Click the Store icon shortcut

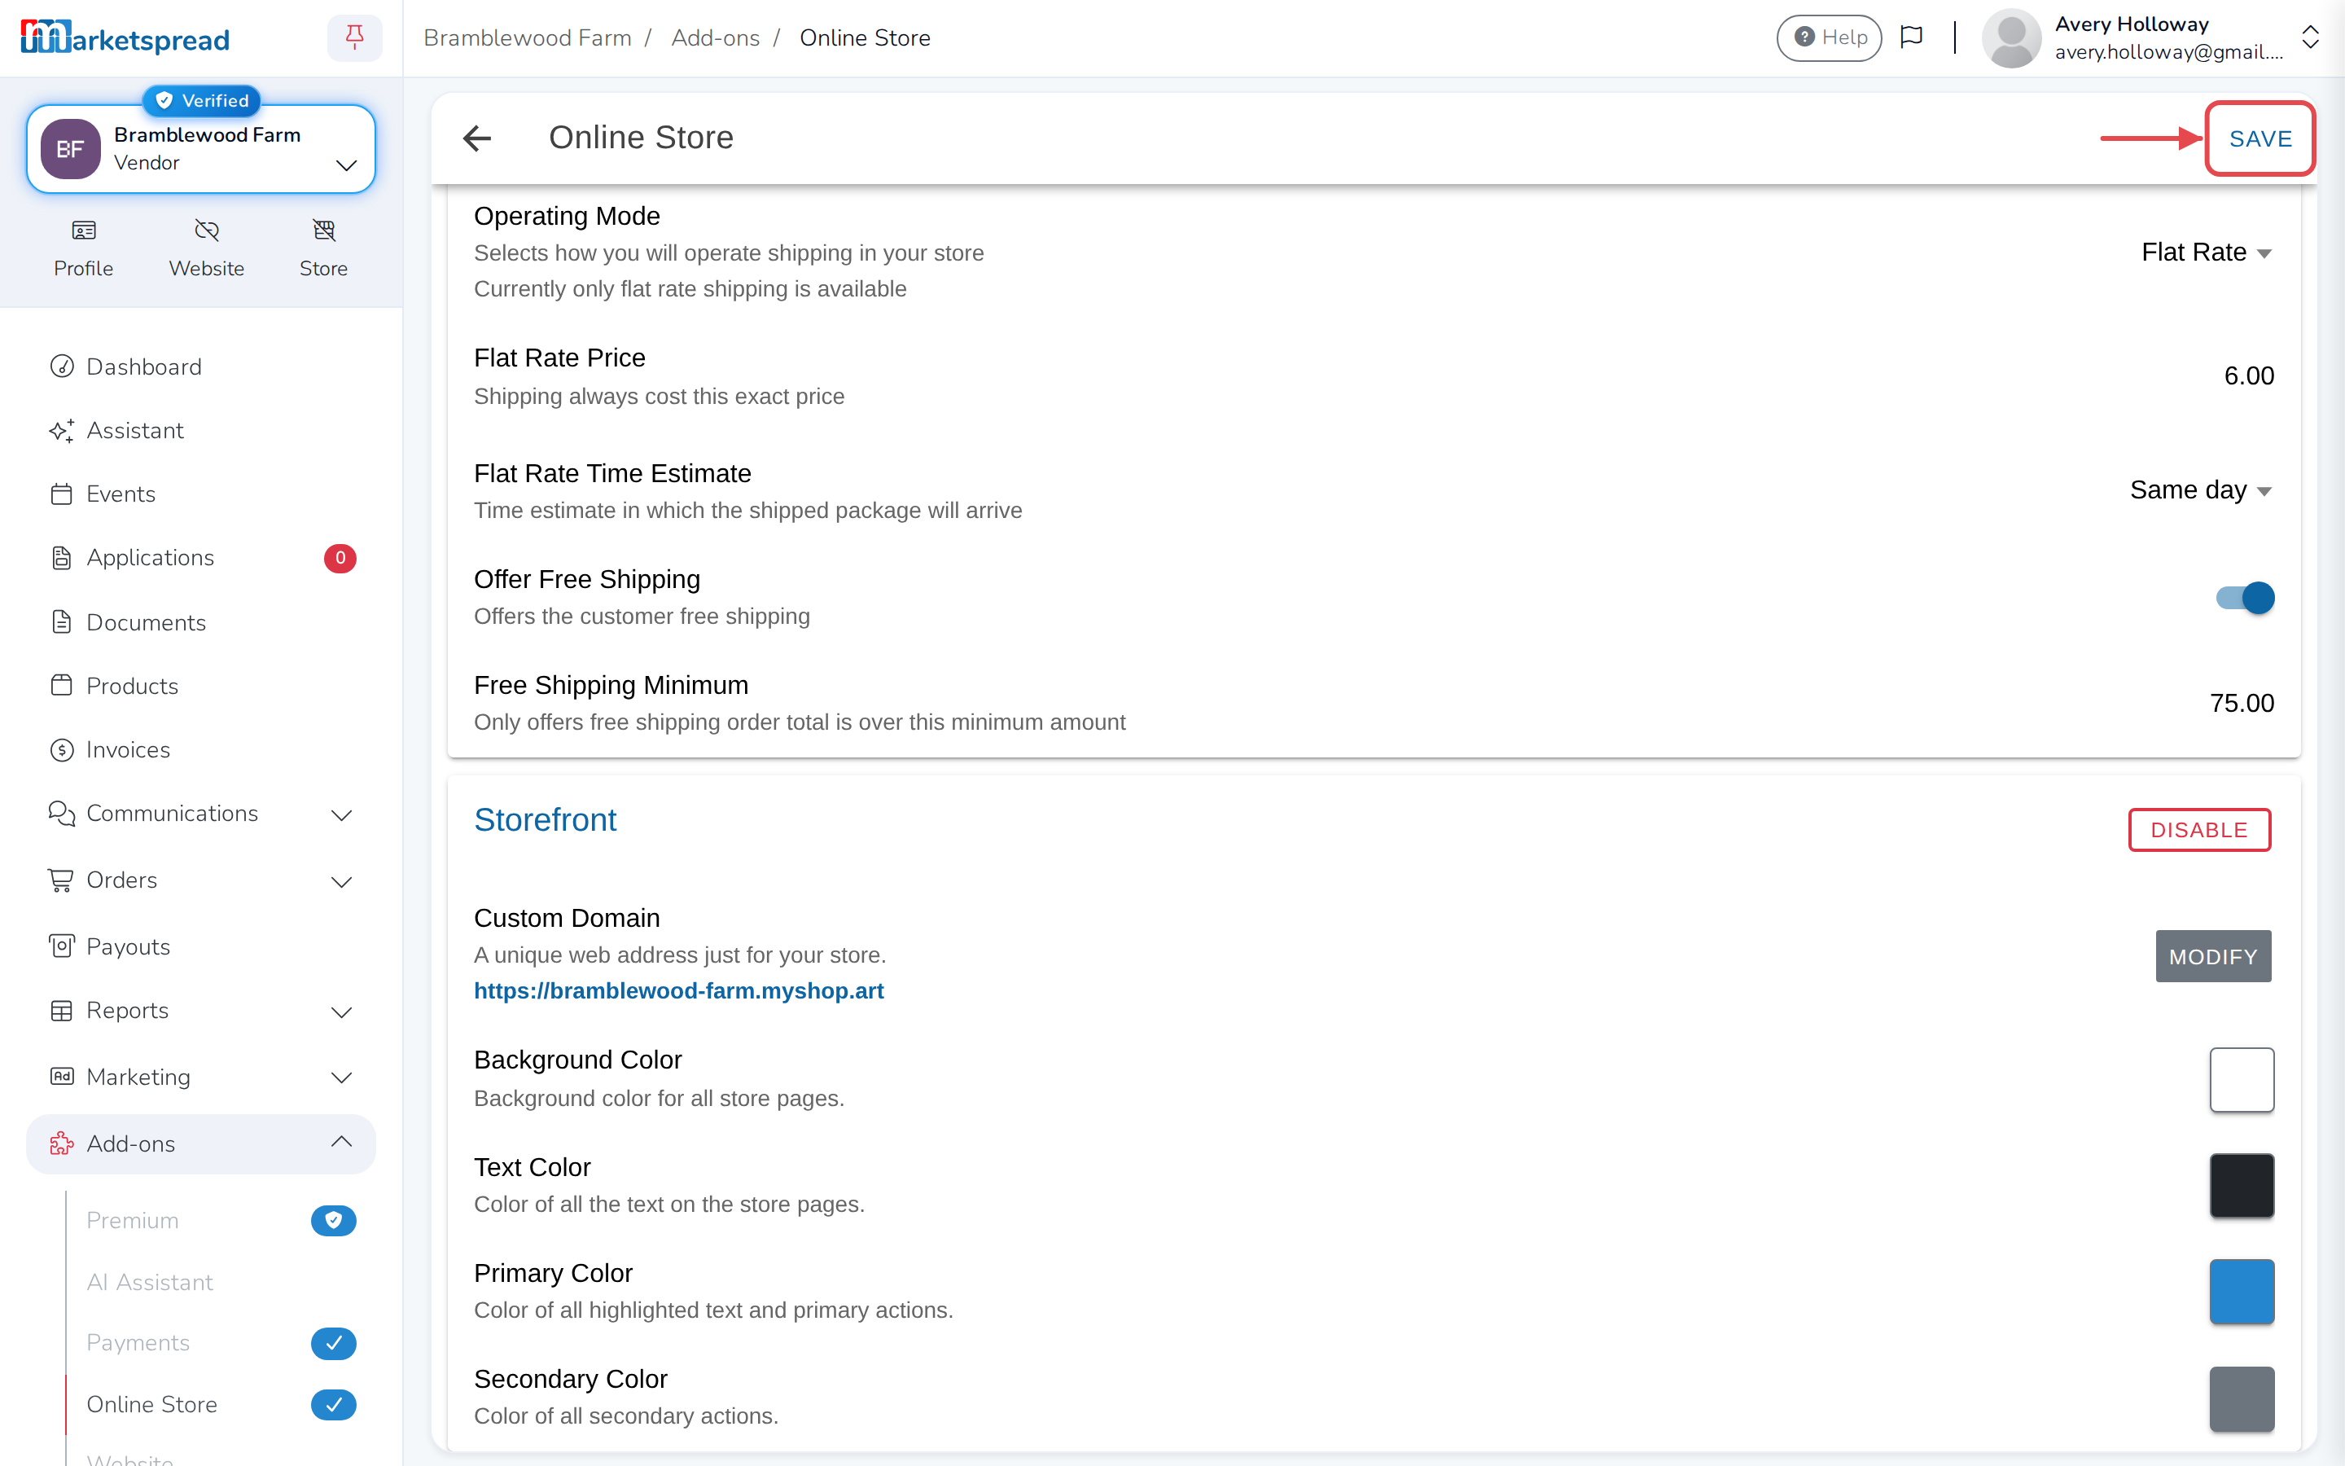pyautogui.click(x=323, y=249)
